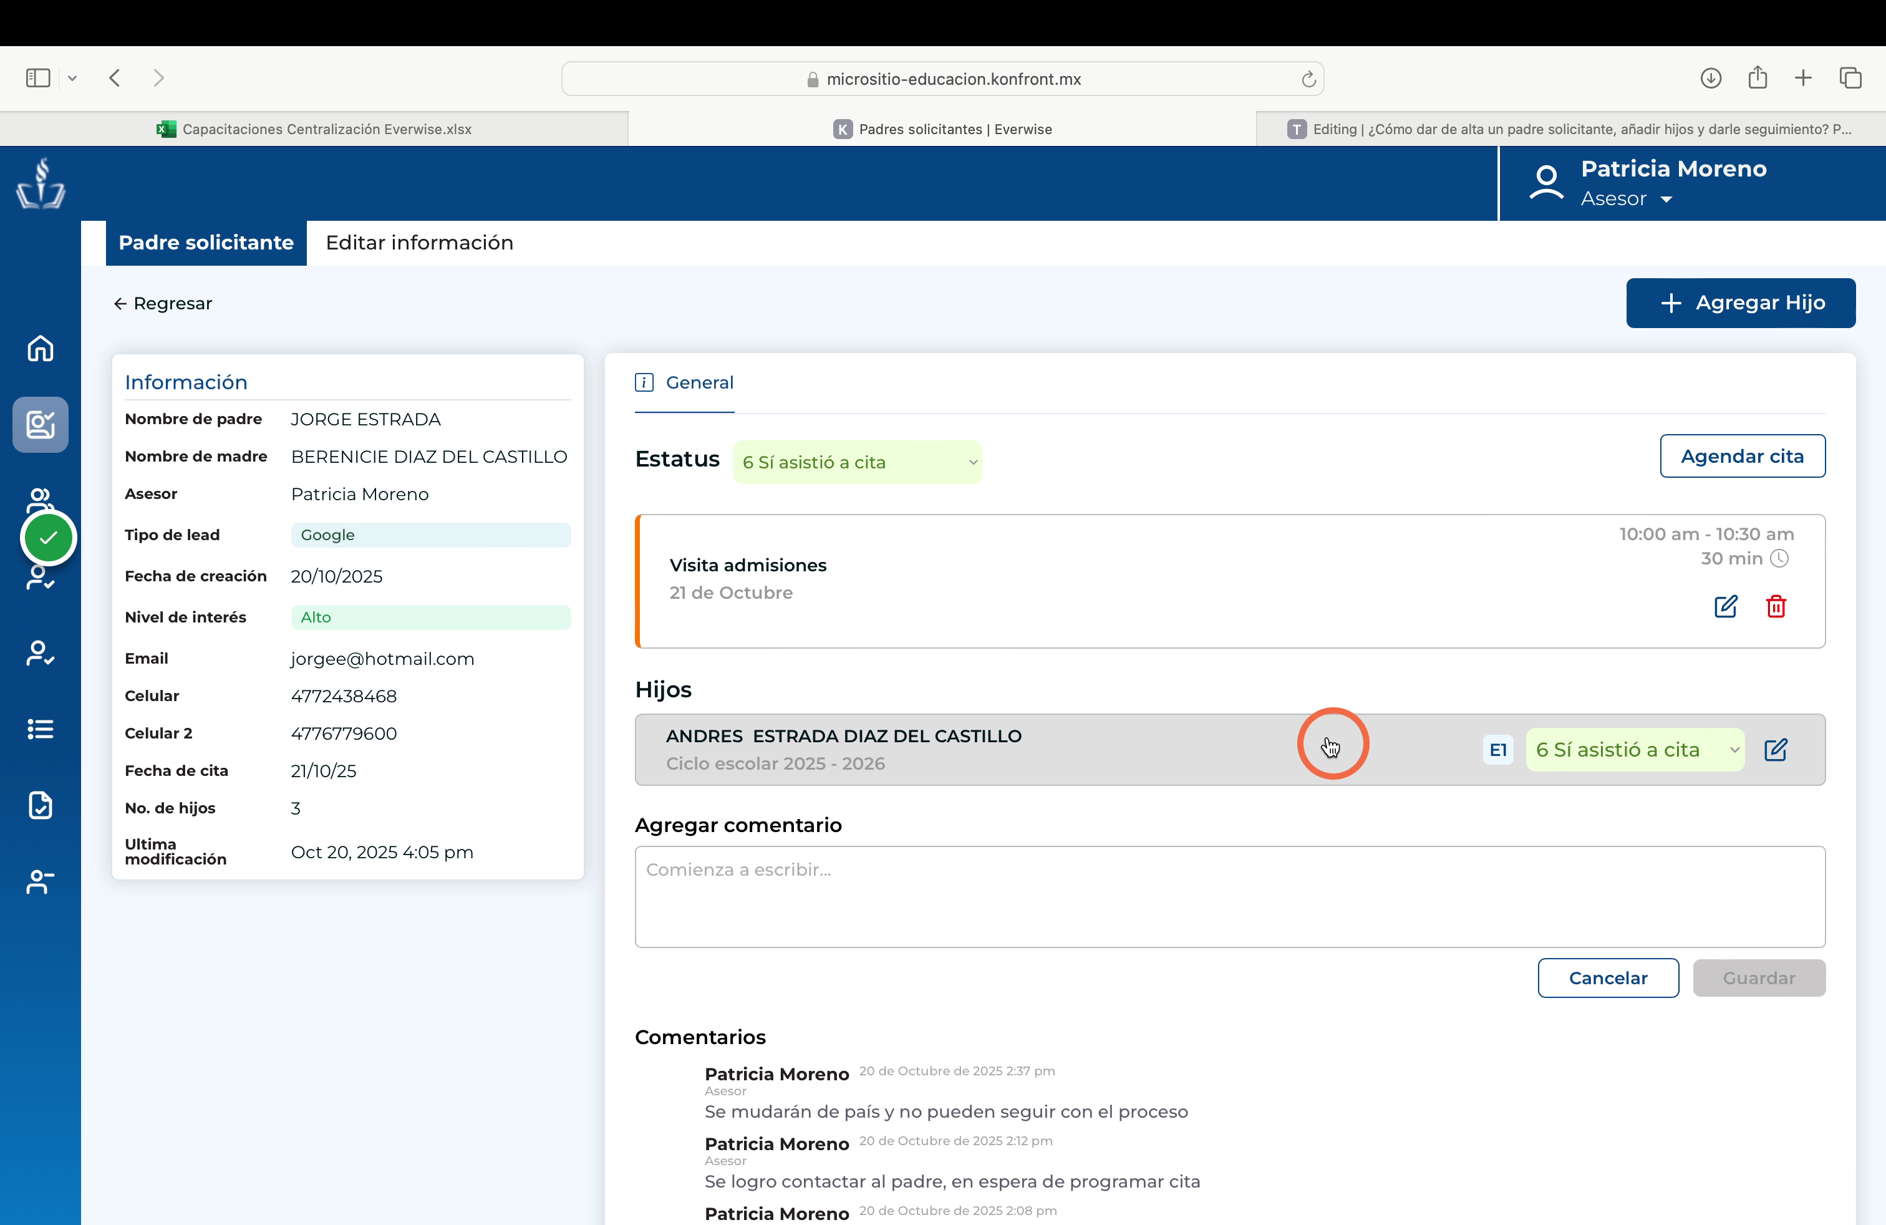1886x1225 pixels.
Task: Go back in Safari history
Action: (115, 77)
